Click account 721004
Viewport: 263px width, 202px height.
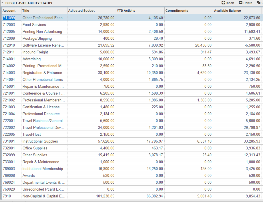click(x=9, y=114)
